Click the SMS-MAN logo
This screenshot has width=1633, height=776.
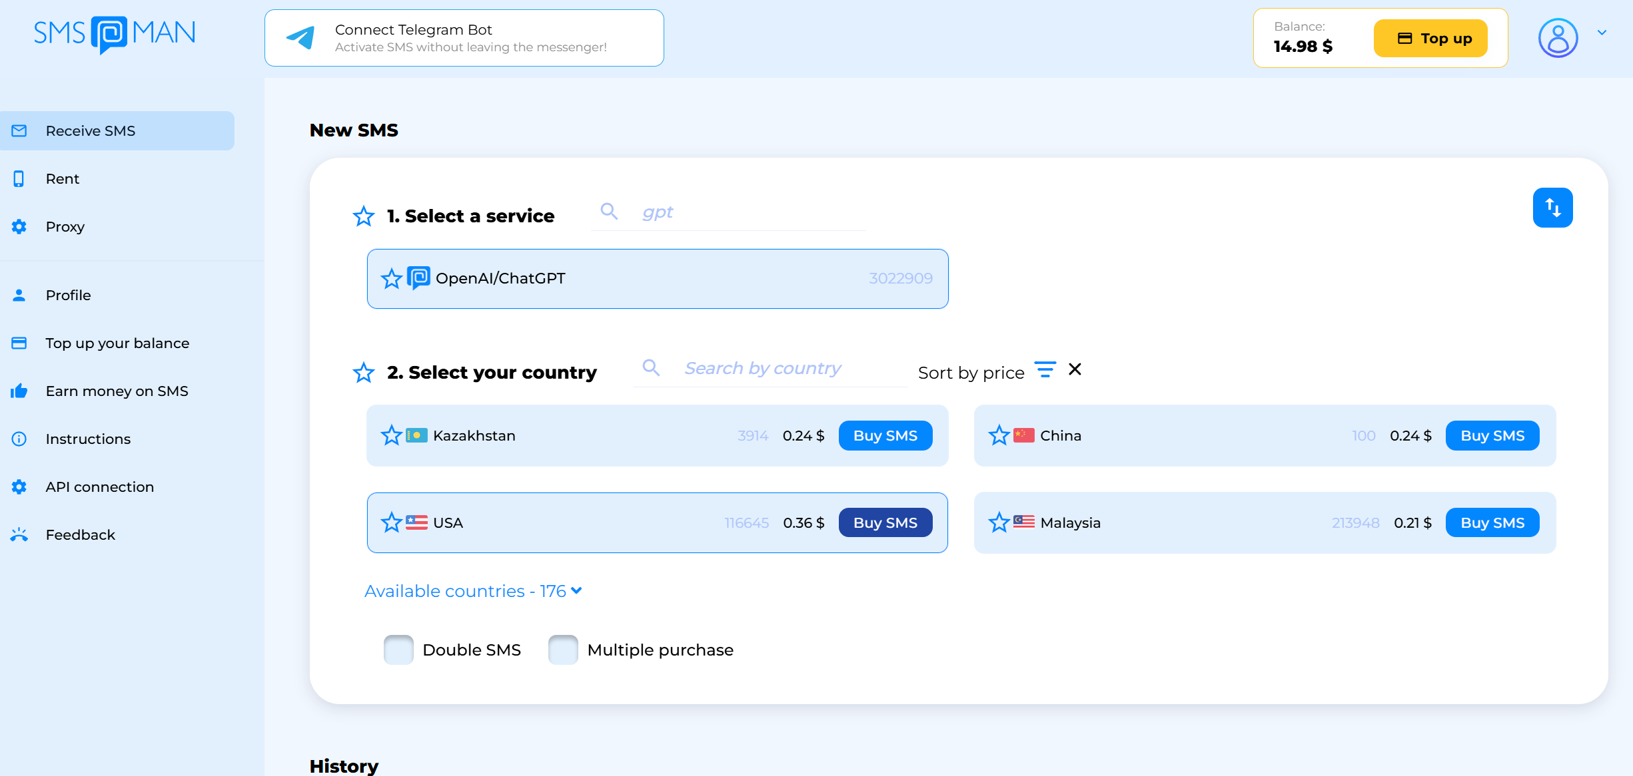coord(115,34)
